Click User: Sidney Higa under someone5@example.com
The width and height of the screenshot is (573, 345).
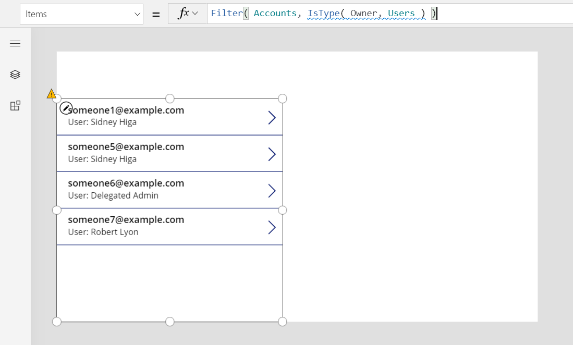click(102, 159)
